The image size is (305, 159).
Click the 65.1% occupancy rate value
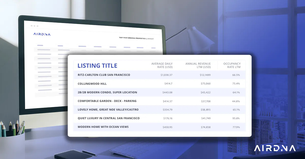pos(236,110)
